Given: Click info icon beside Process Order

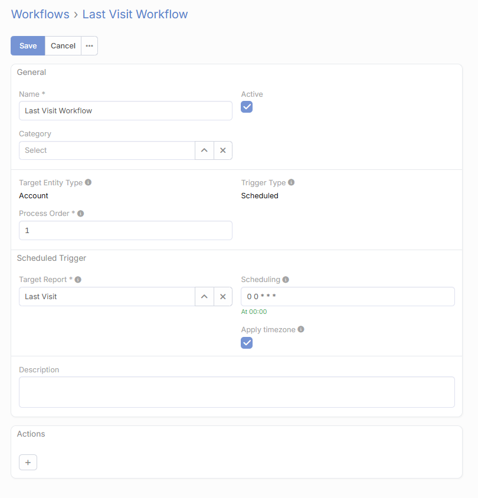Looking at the screenshot, I should click(x=81, y=214).
